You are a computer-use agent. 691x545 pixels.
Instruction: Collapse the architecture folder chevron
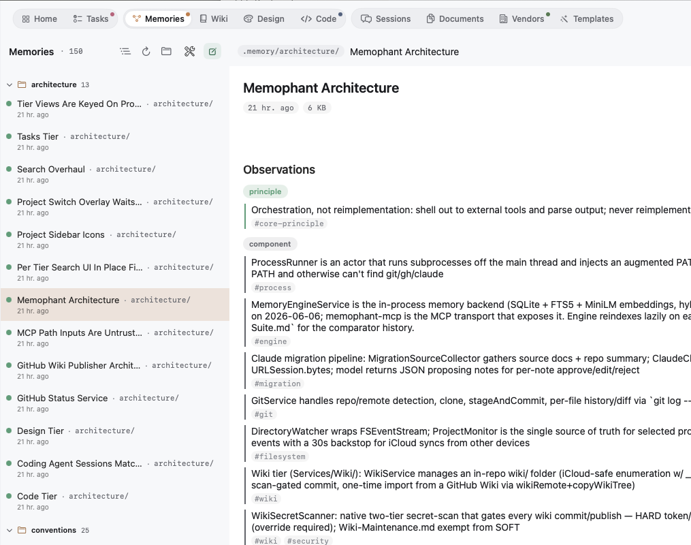pos(10,84)
